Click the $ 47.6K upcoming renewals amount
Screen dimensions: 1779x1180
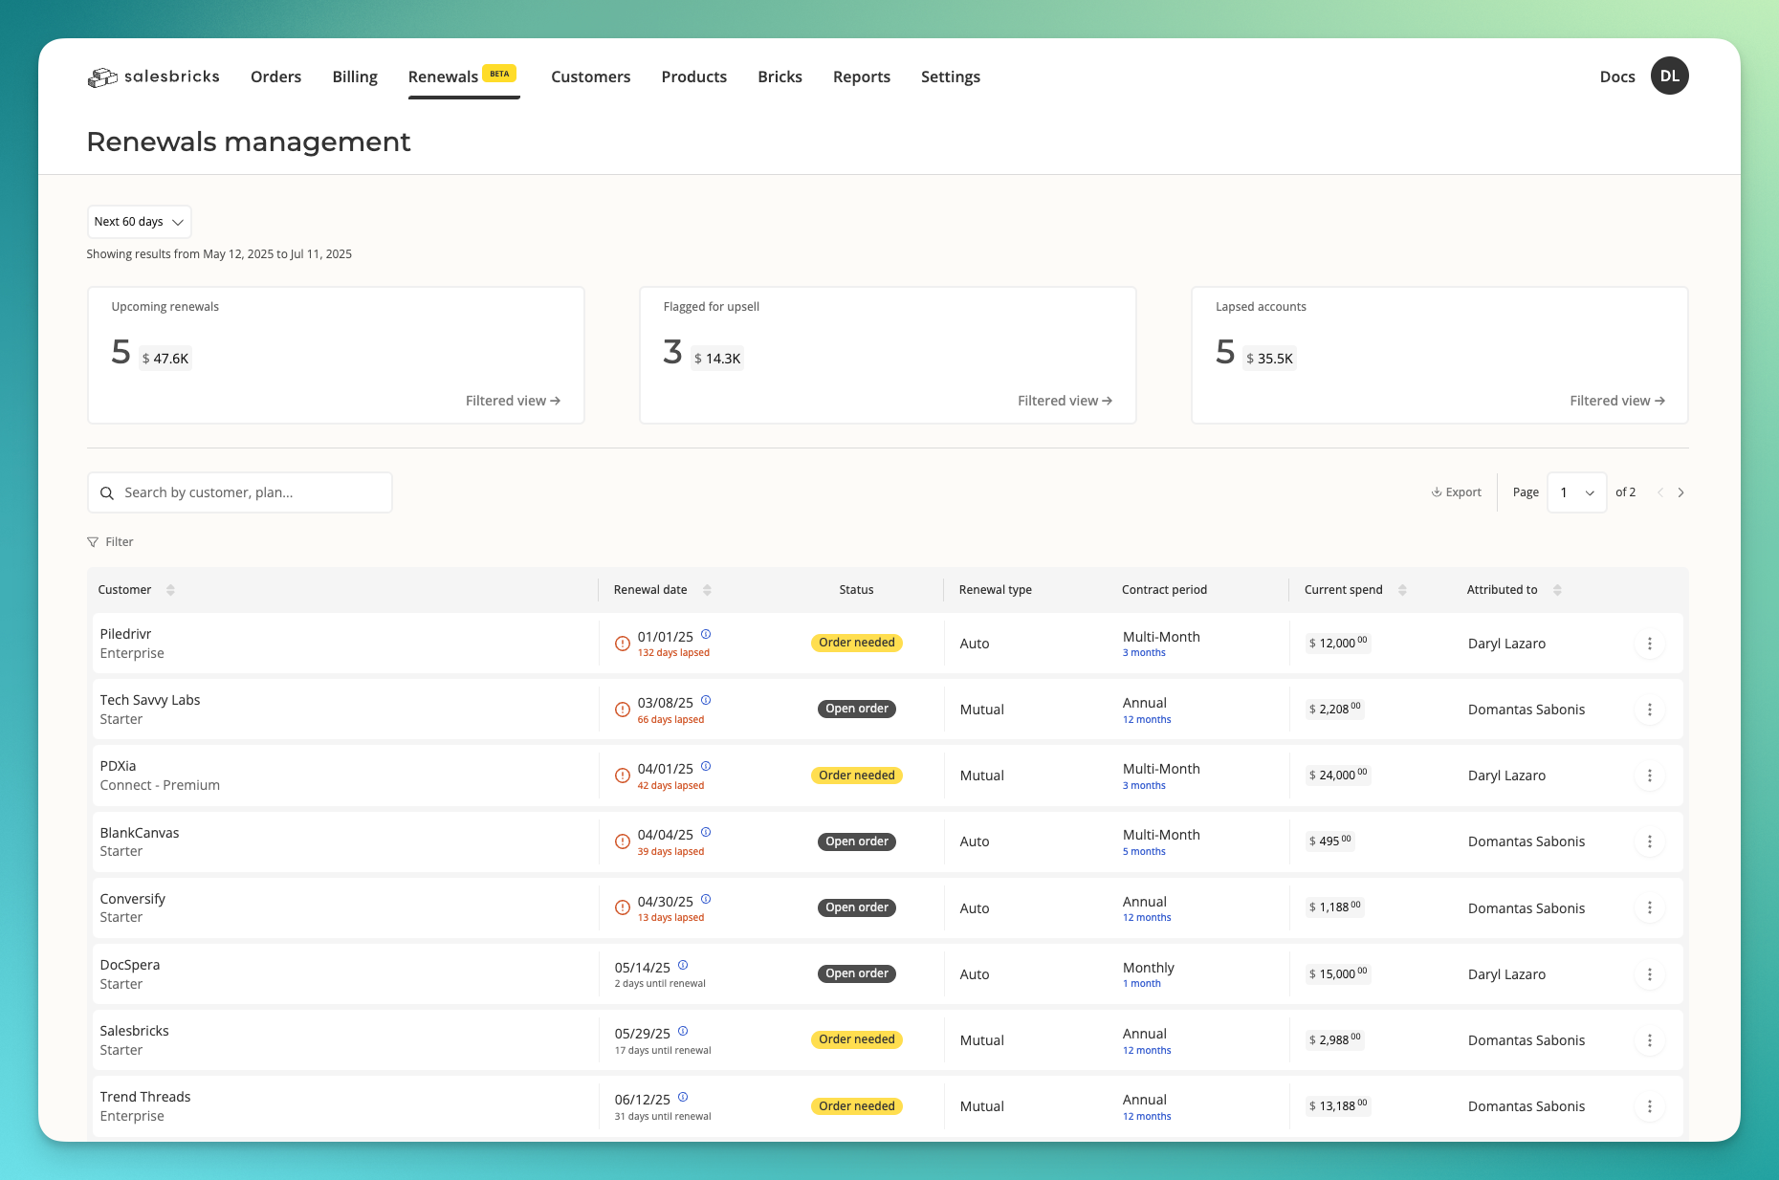tap(165, 359)
